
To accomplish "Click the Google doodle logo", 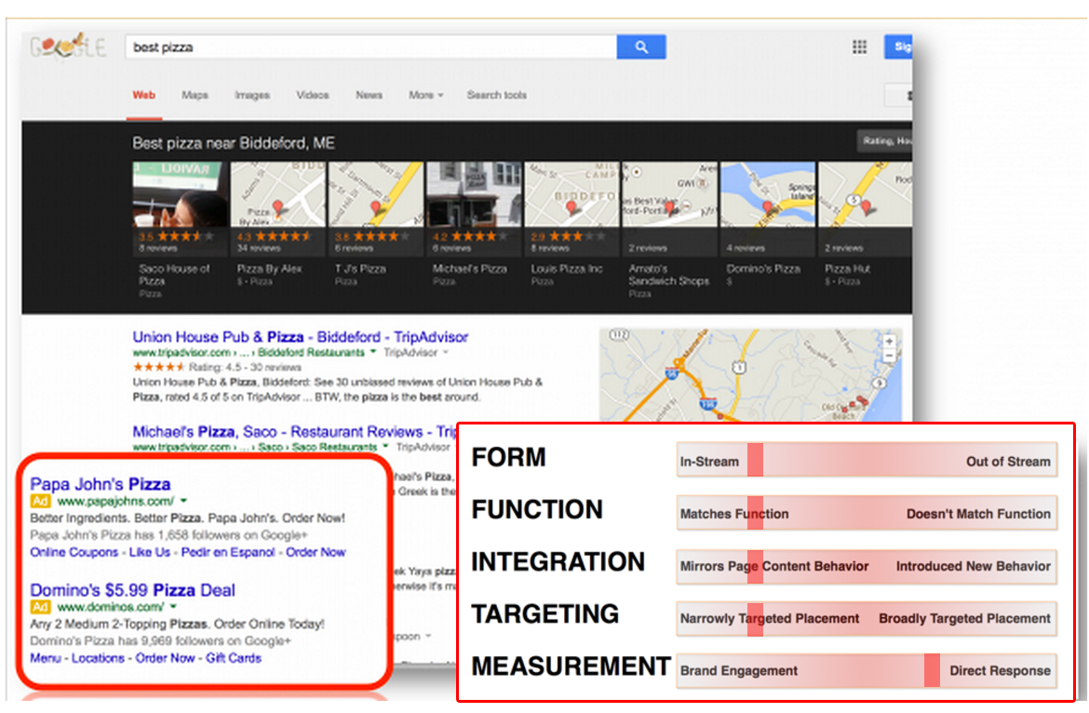I will (65, 46).
